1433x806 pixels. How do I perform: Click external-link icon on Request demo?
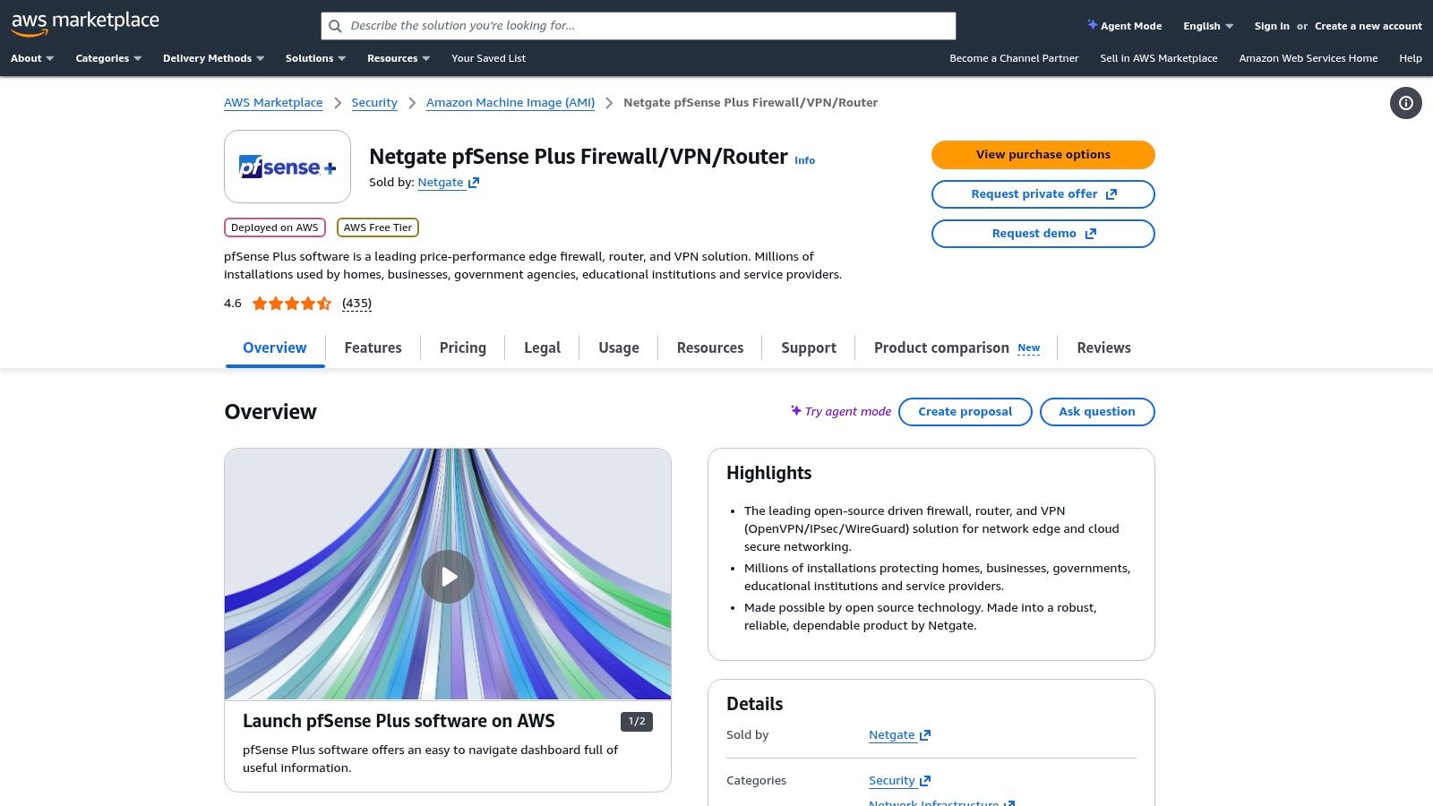[1091, 233]
